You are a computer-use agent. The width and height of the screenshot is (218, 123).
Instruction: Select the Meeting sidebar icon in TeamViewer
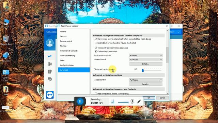[50, 64]
